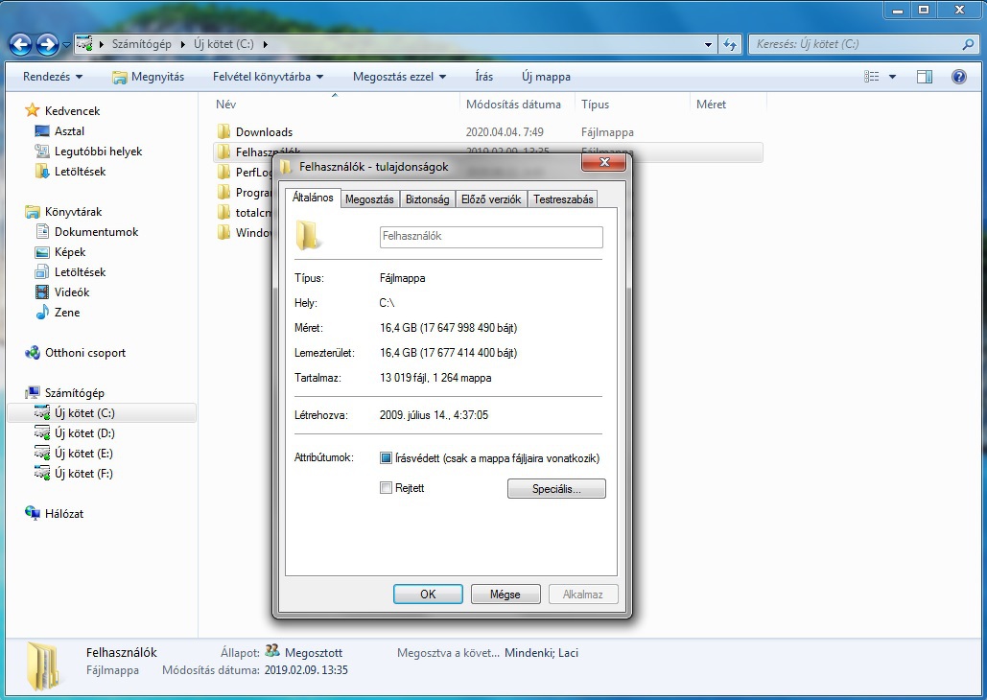Select Új kötet (C:) drive
Image resolution: width=987 pixels, height=700 pixels.
click(x=84, y=413)
